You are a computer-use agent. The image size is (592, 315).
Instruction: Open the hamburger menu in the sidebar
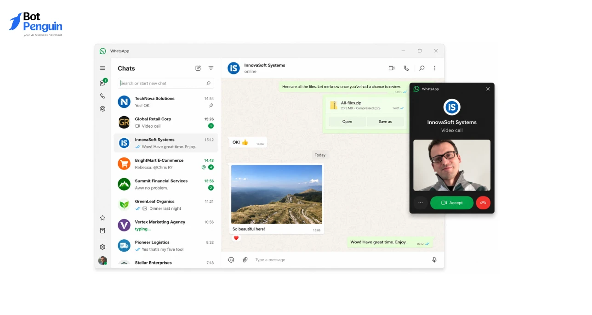click(x=102, y=68)
